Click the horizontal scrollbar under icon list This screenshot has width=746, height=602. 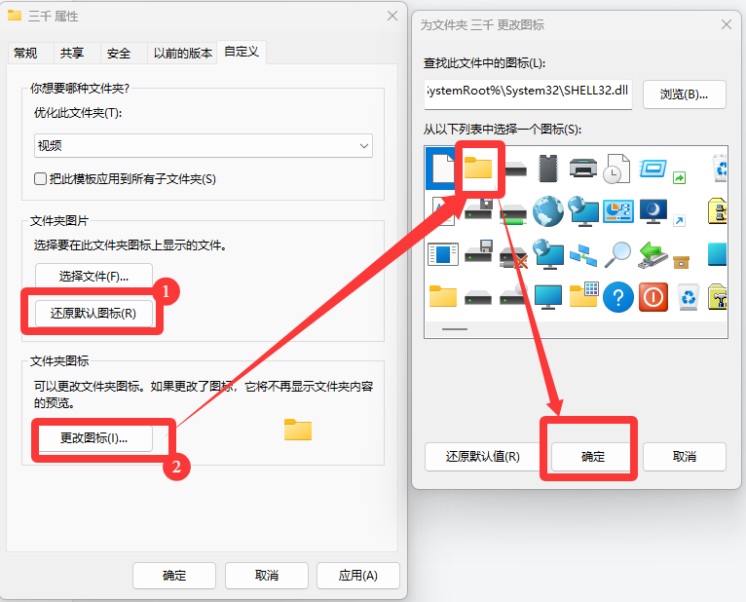point(455,329)
